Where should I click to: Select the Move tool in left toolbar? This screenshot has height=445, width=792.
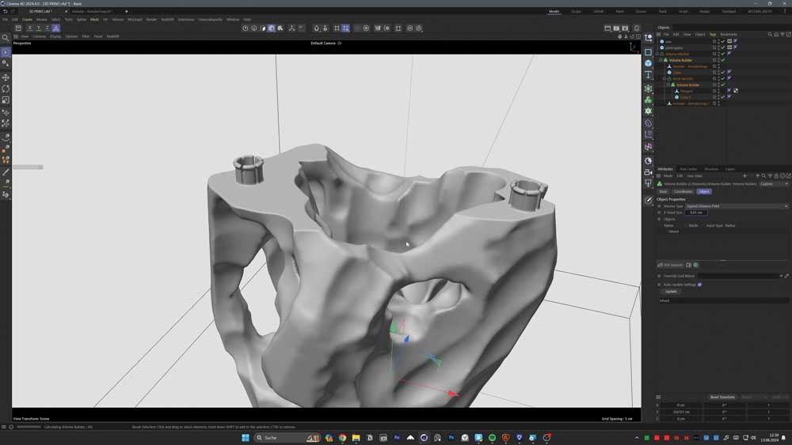6,77
